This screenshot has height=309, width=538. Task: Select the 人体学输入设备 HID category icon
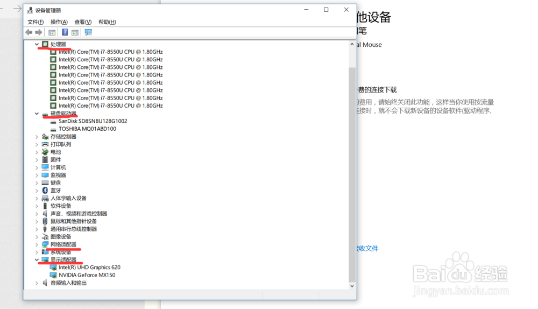tap(45, 198)
